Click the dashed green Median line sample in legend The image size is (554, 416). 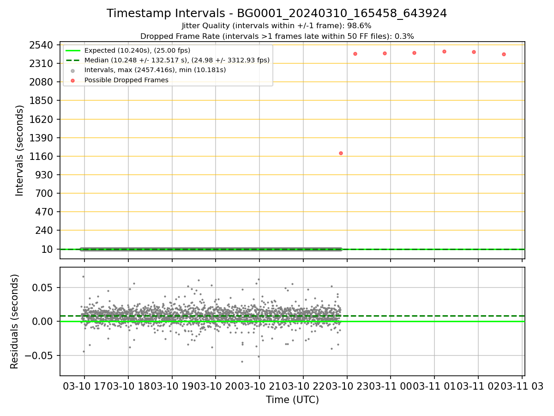coord(73,60)
